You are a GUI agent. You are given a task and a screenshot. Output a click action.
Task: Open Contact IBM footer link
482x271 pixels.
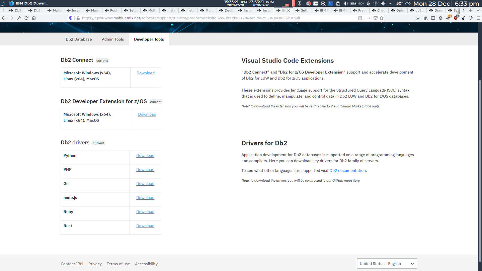72,264
